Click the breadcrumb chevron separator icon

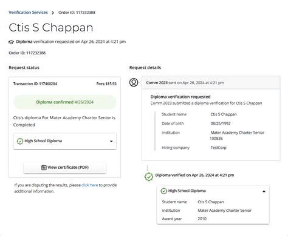(x=53, y=13)
